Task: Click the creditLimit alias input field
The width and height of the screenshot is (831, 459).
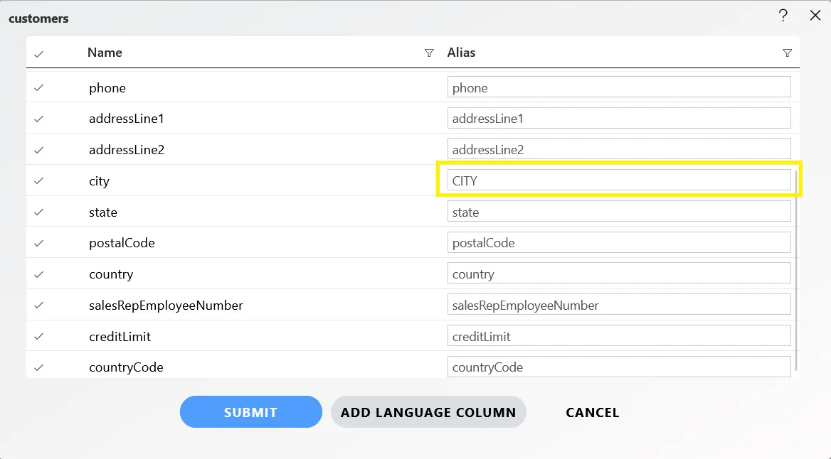Action: pyautogui.click(x=619, y=335)
